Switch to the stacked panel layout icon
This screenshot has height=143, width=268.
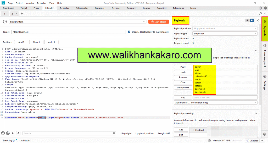click(x=247, y=20)
